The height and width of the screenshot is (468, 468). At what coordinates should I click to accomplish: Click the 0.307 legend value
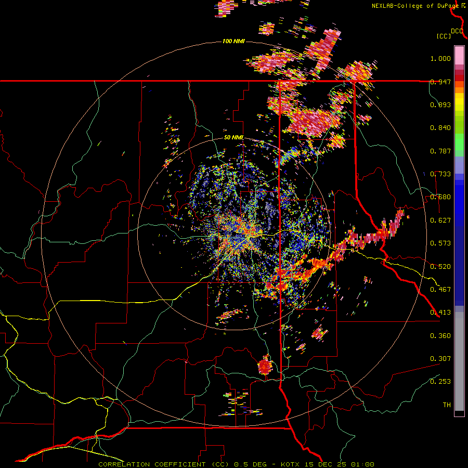click(x=440, y=358)
